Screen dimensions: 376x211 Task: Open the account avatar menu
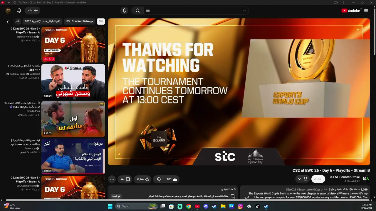coord(8,11)
